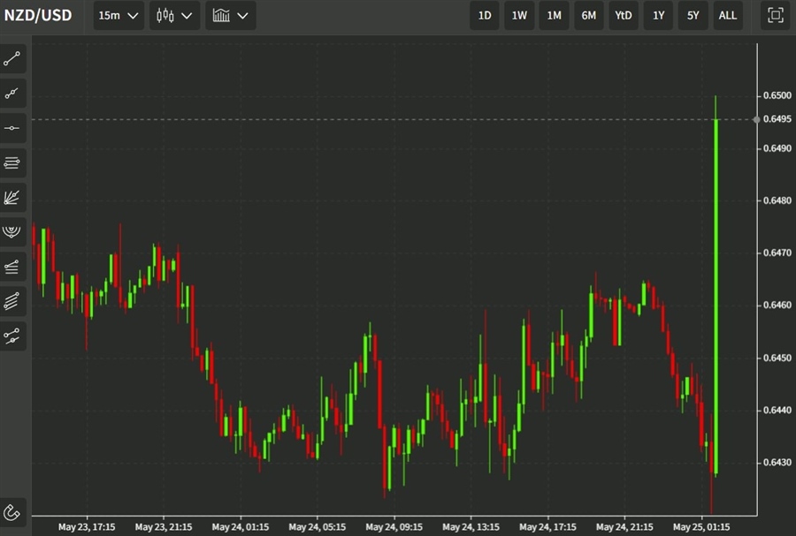Open the 15m interval dropdown
This screenshot has height=536, width=796.
pos(119,15)
